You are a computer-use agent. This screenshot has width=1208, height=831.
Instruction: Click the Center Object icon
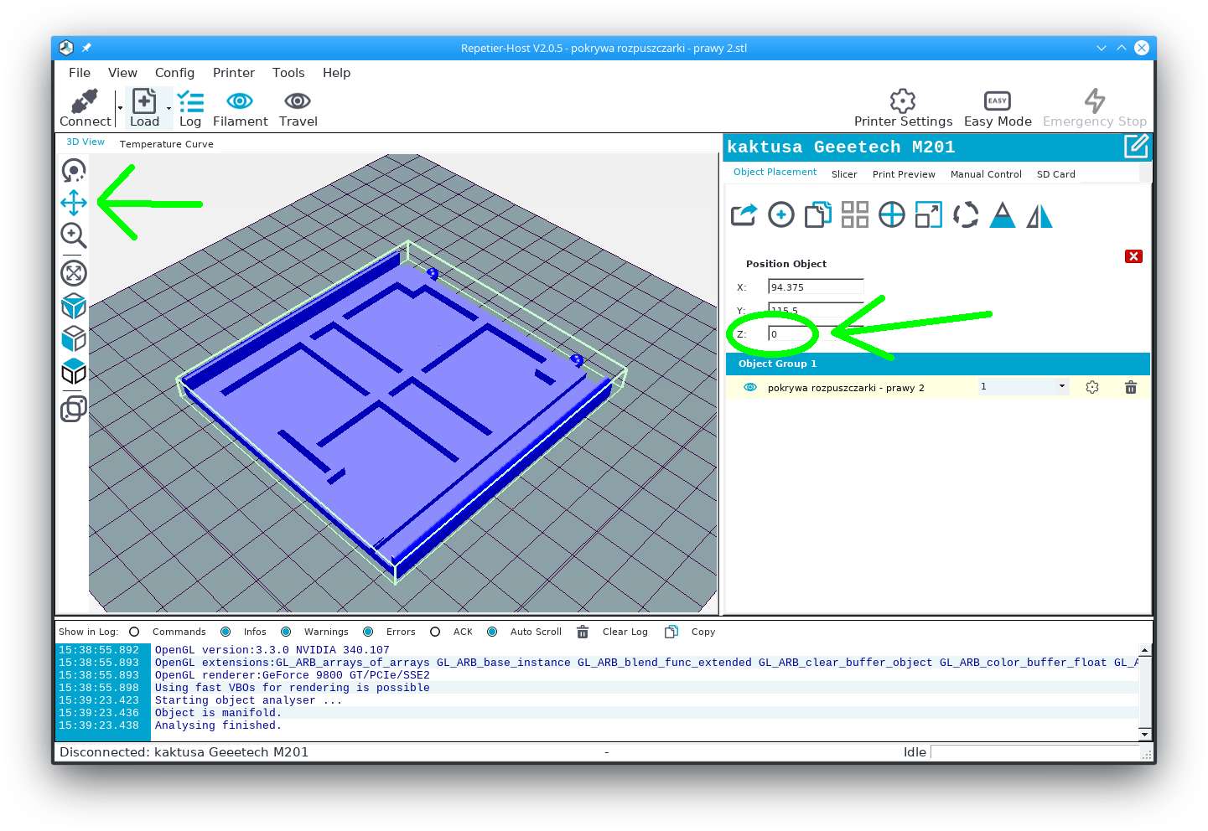pyautogui.click(x=891, y=215)
